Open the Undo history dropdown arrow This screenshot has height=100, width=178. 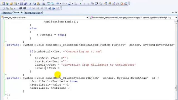pos(60,4)
